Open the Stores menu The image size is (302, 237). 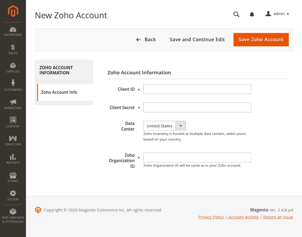[13, 177]
